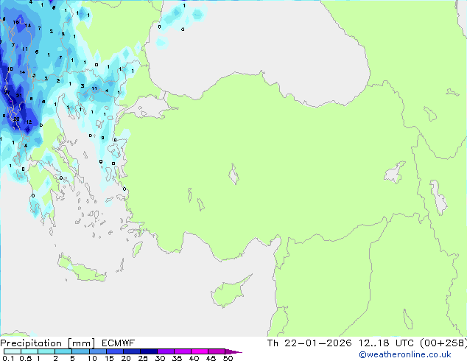The width and height of the screenshot is (467, 361).
Task: Click the legend label '40'
Action: 194,358
